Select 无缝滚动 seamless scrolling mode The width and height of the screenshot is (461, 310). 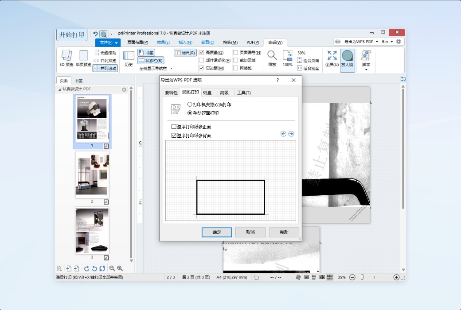[105, 53]
